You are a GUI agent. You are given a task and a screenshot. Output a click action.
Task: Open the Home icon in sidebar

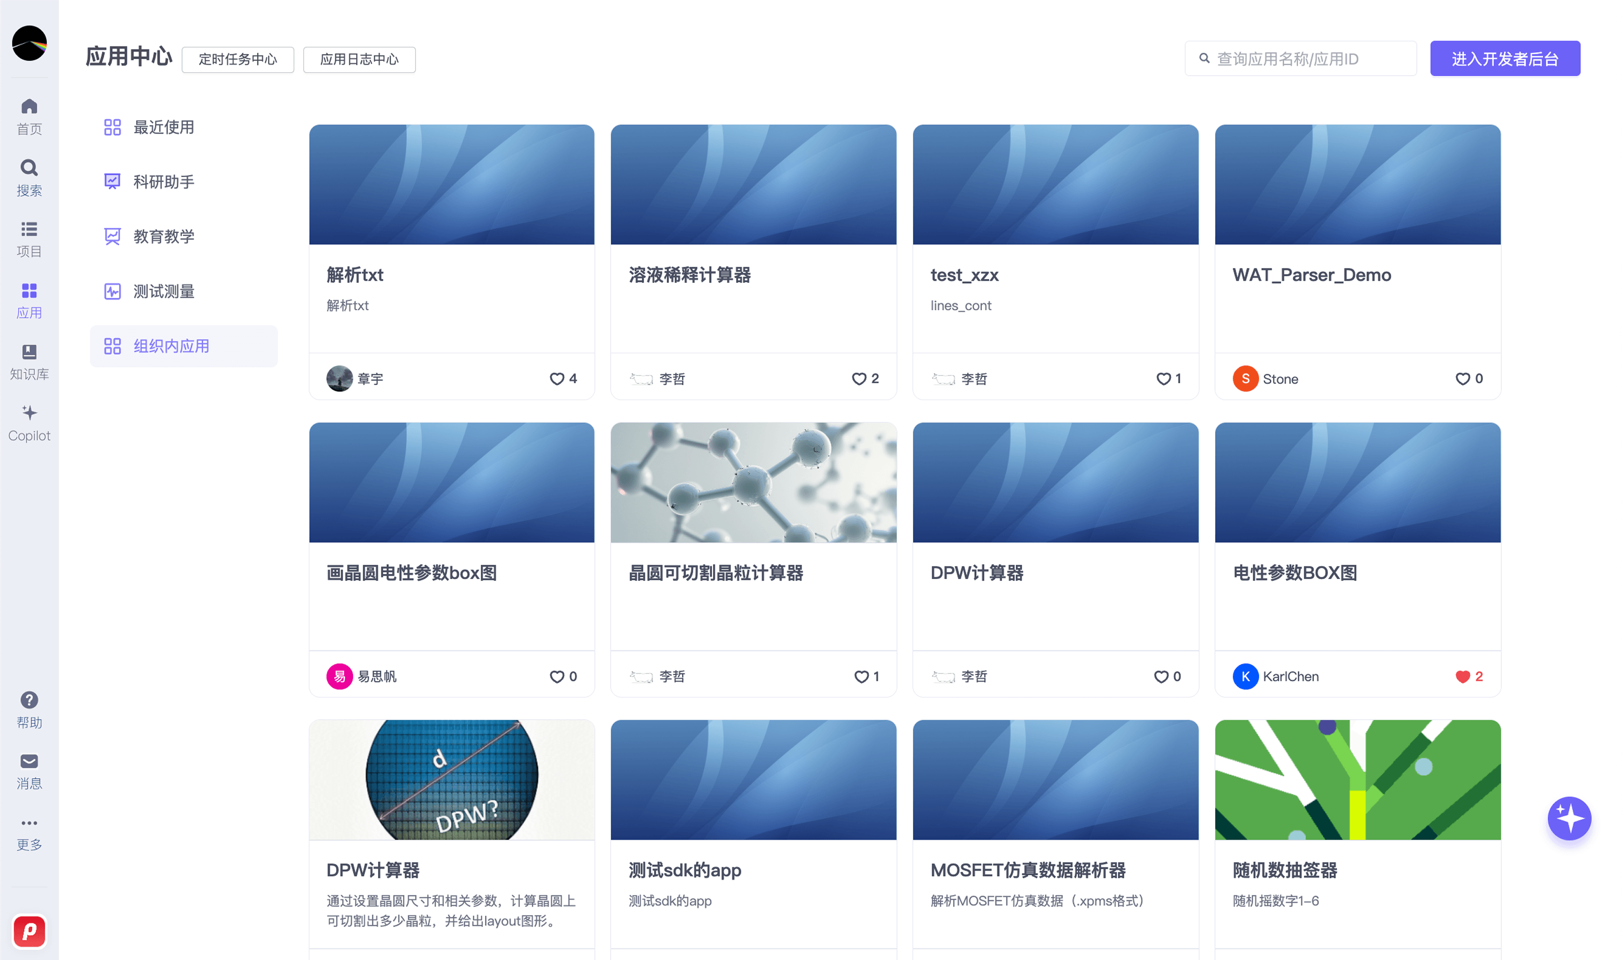pyautogui.click(x=29, y=107)
